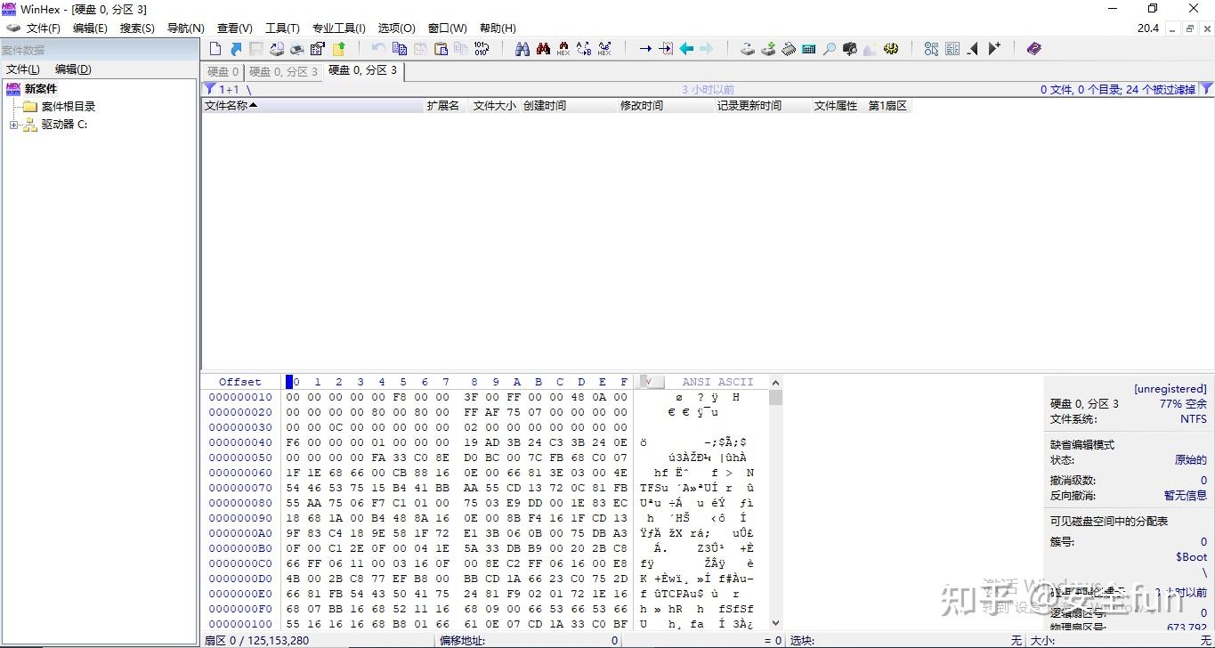
Task: Open the case panel 文件(L) menu
Action: pyautogui.click(x=23, y=69)
